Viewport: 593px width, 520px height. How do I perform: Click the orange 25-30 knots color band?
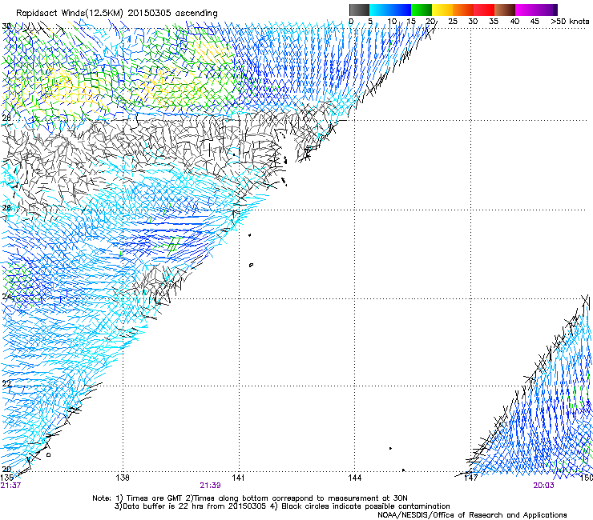click(x=463, y=10)
